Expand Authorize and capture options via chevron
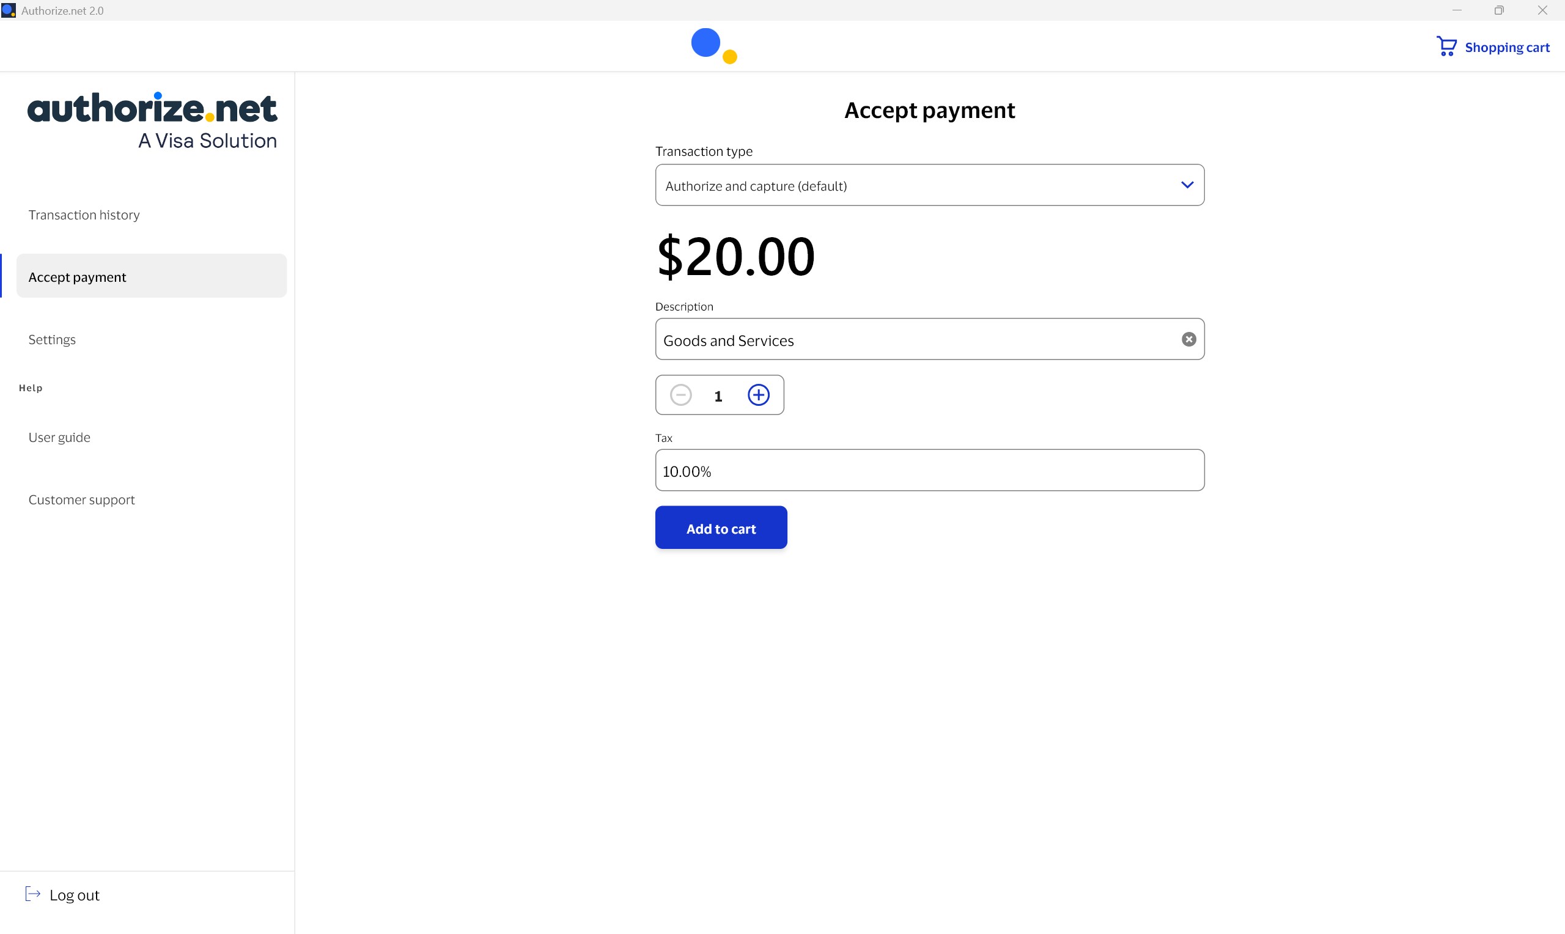The width and height of the screenshot is (1565, 934). [1187, 185]
